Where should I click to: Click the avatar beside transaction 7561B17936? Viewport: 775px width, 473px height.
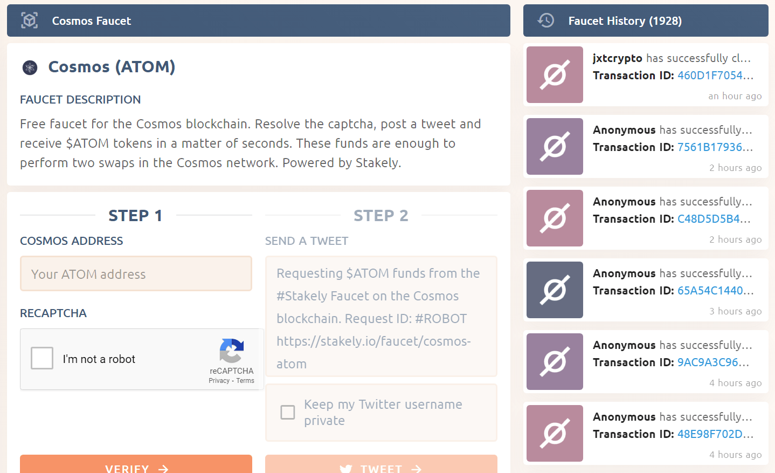click(x=555, y=146)
